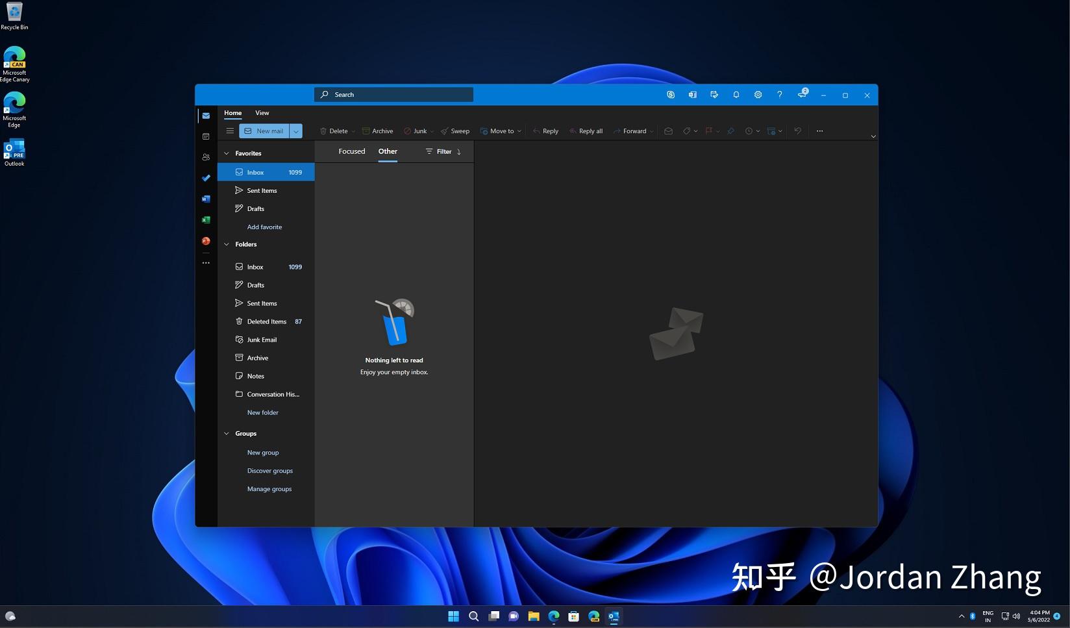Open the Help question mark
The height and width of the screenshot is (628, 1070).
click(780, 95)
